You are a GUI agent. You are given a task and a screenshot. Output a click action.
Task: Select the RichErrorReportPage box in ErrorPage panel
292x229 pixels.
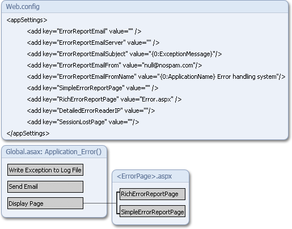[153, 194]
